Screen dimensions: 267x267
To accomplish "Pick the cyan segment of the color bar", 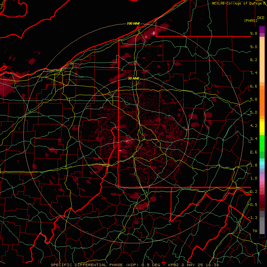I will [262, 163].
